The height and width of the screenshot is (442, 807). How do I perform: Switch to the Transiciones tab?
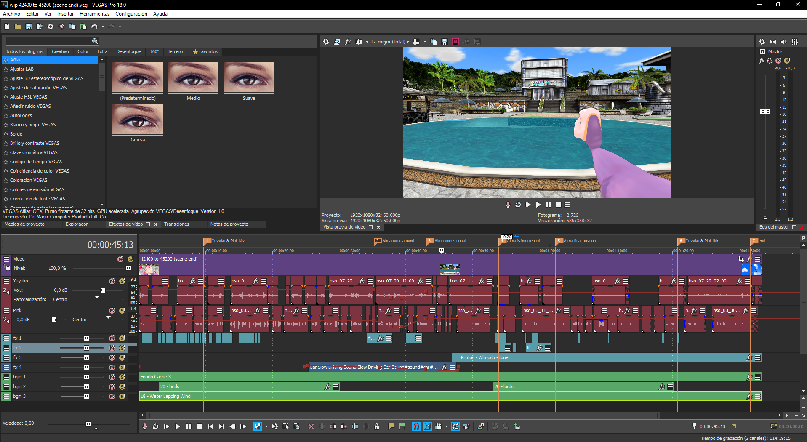(x=177, y=224)
